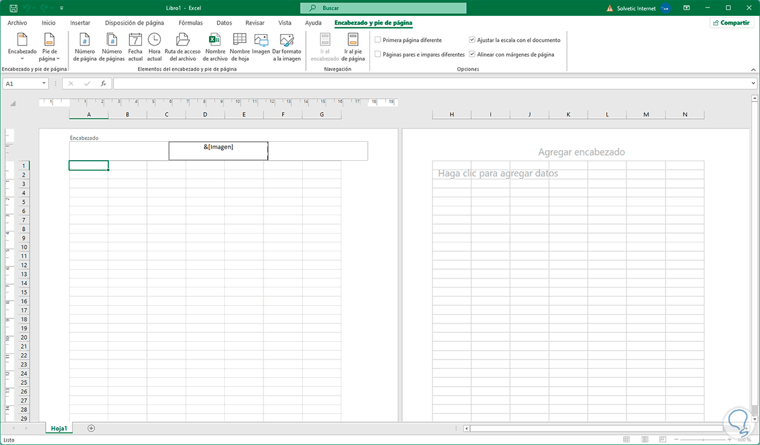The image size is (760, 445).
Task: Click the Compartir button
Action: 731,23
